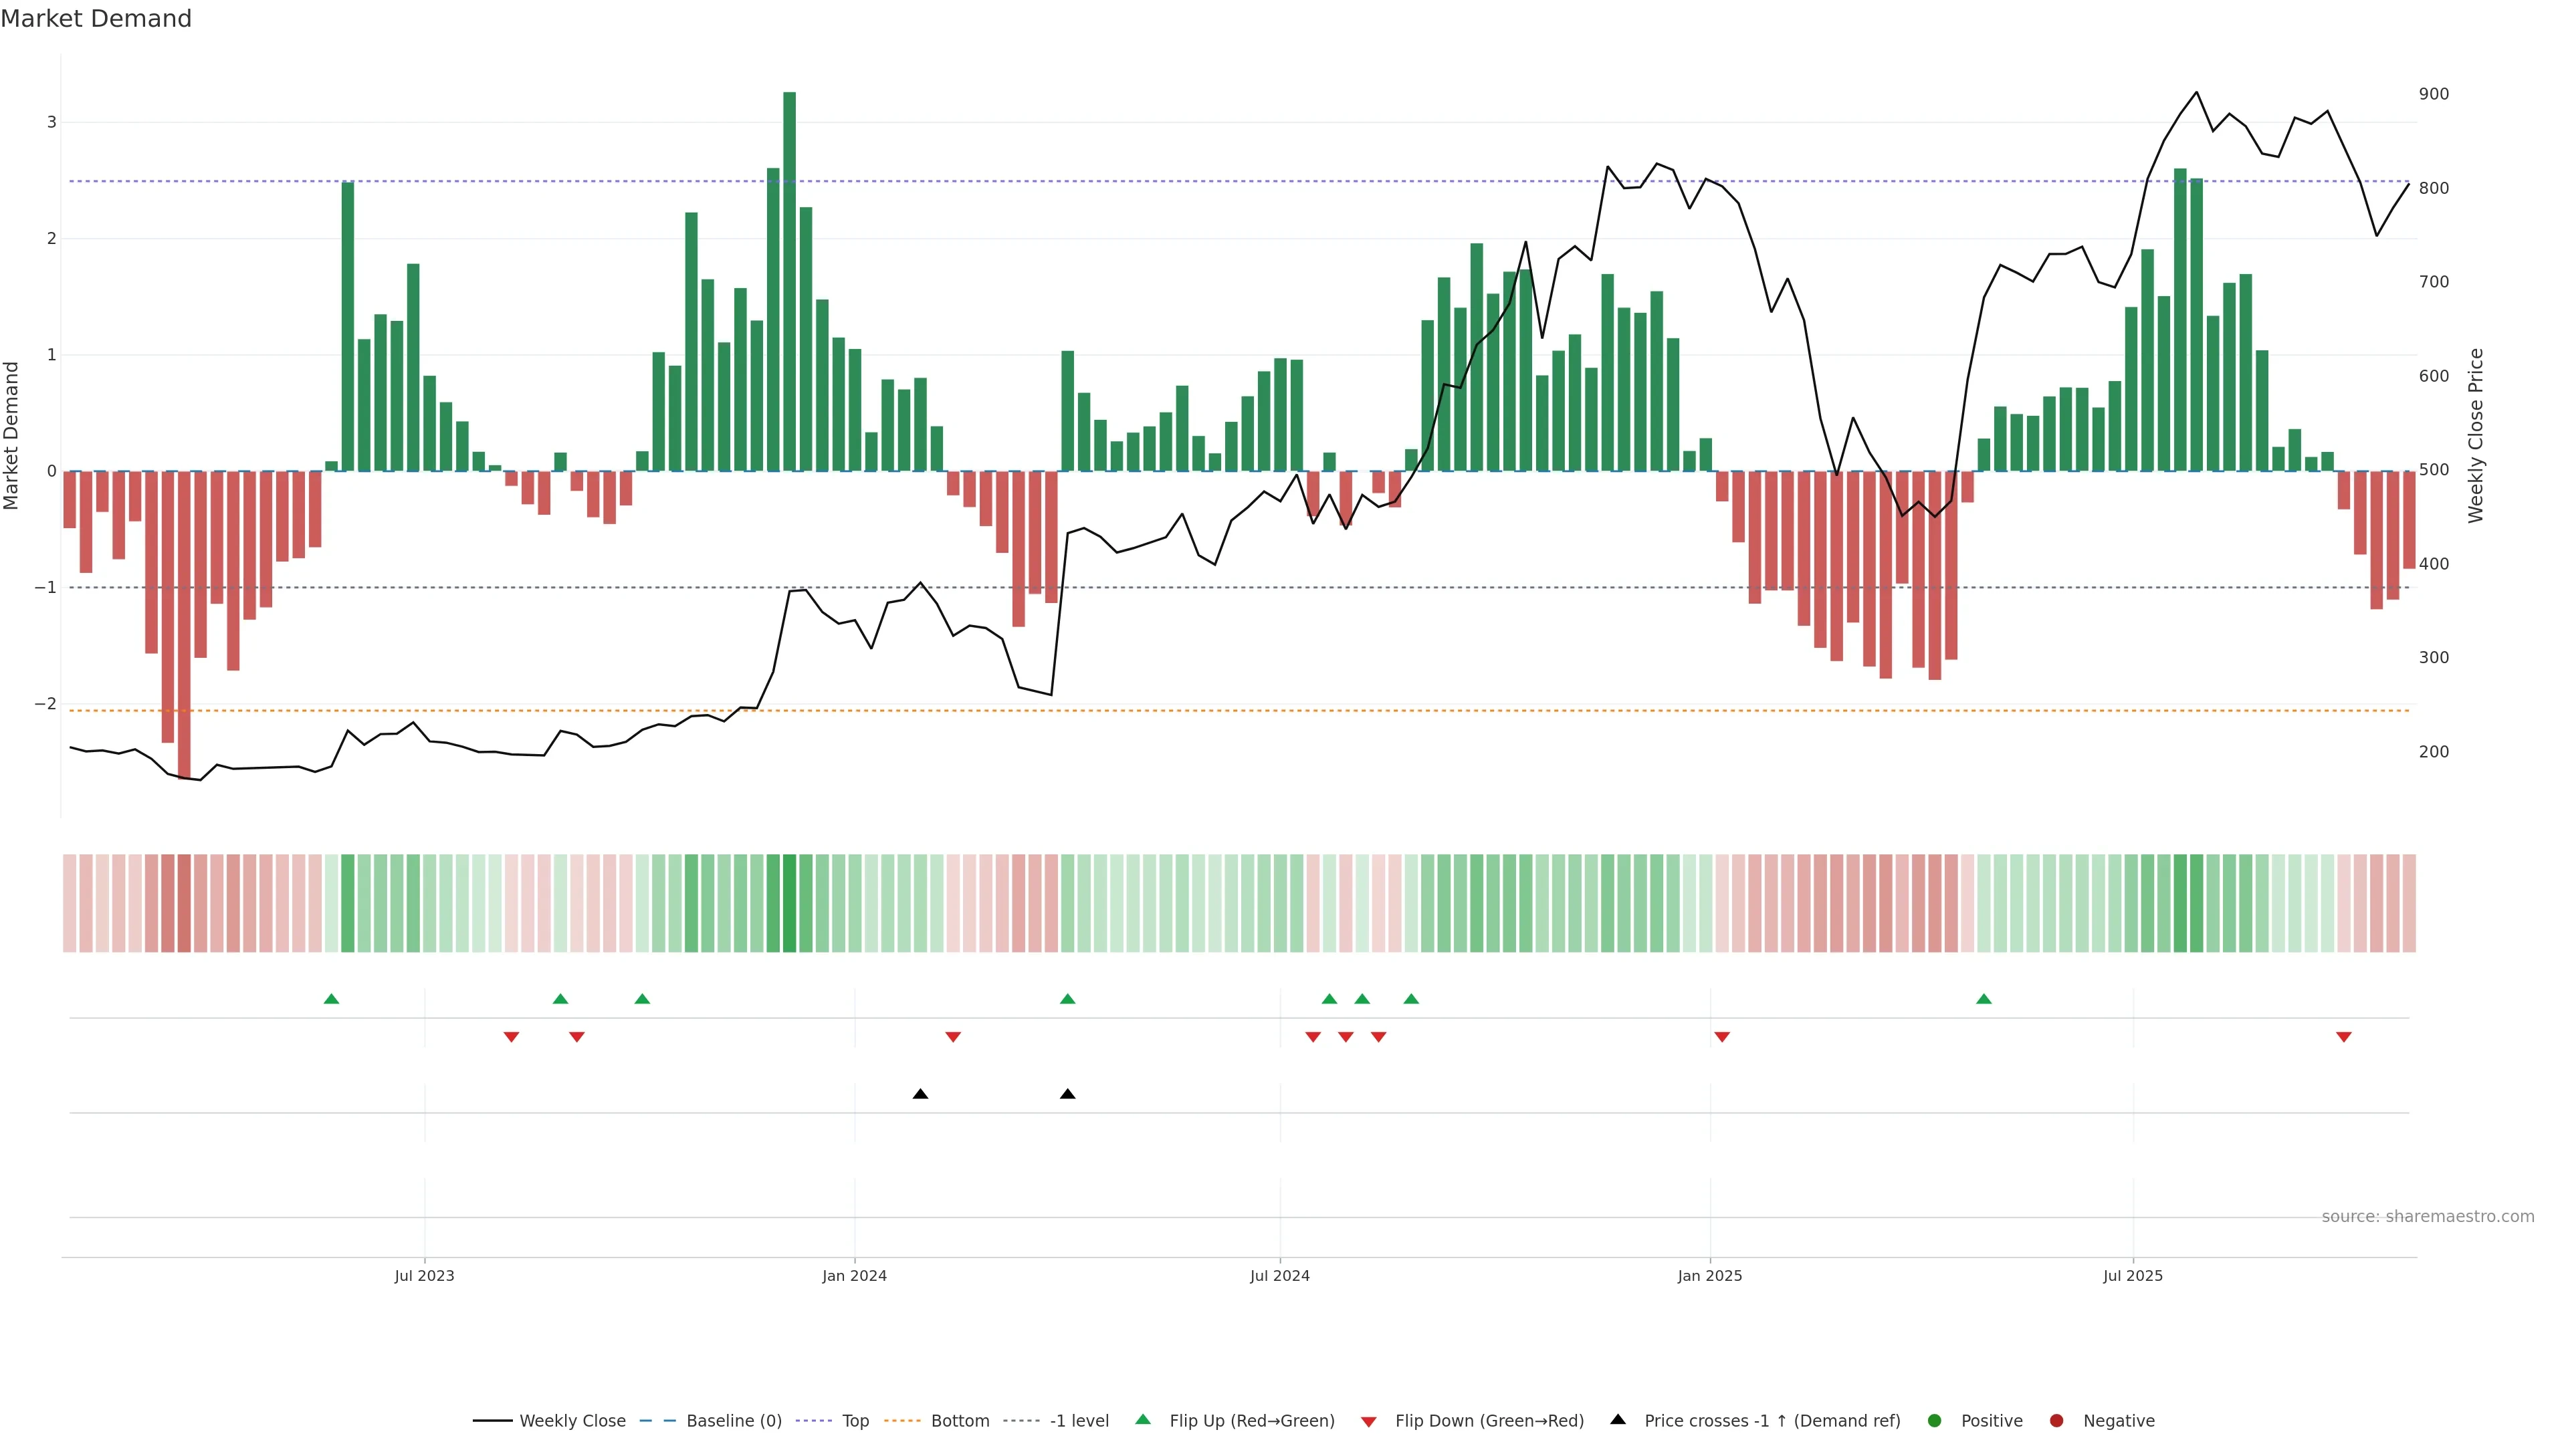Click Flip Up green triangle legend icon
Viewport: 2568px width, 1444px height.
click(1144, 1420)
